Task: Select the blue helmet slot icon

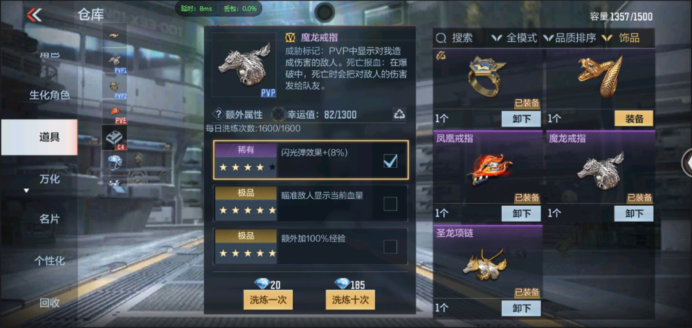Action: tap(115, 162)
